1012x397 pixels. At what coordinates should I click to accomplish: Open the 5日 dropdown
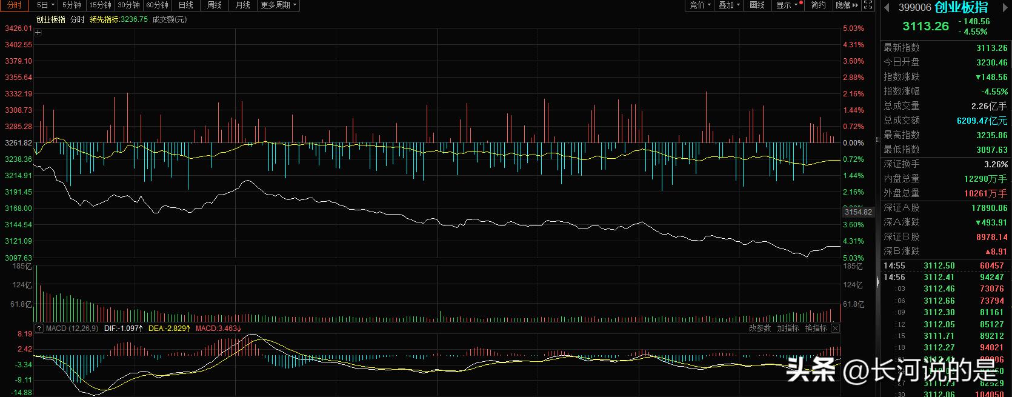point(44,5)
